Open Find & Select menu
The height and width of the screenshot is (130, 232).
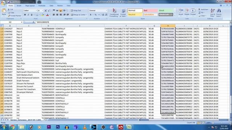point(219,13)
